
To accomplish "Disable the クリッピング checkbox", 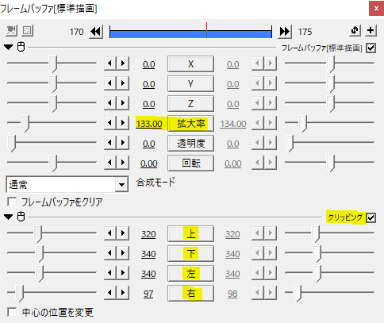I will pos(371,217).
